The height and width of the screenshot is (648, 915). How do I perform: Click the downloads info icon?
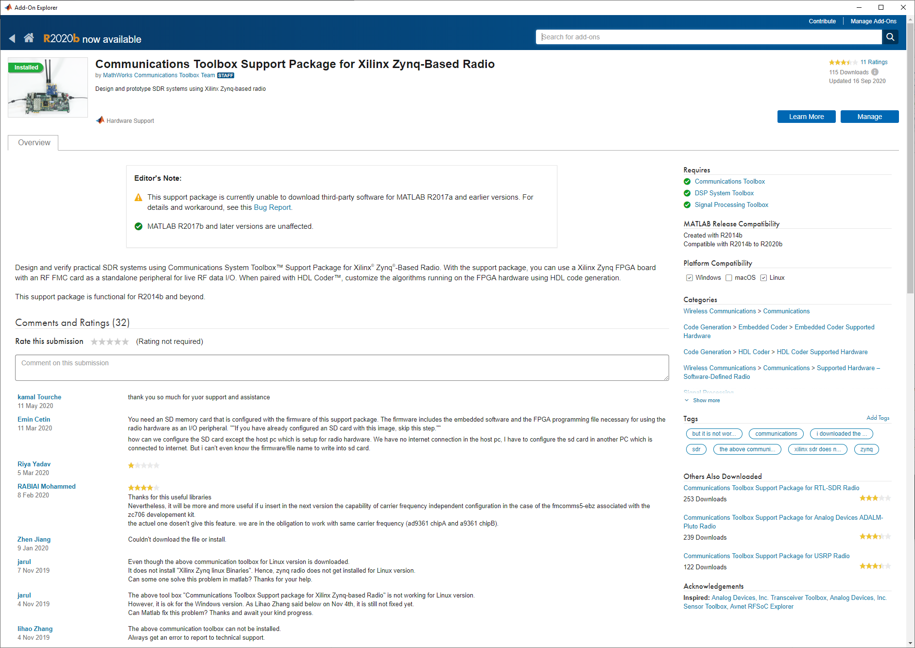875,72
